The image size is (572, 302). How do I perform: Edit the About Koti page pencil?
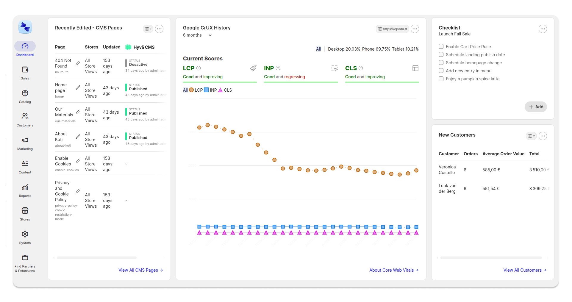tap(78, 137)
